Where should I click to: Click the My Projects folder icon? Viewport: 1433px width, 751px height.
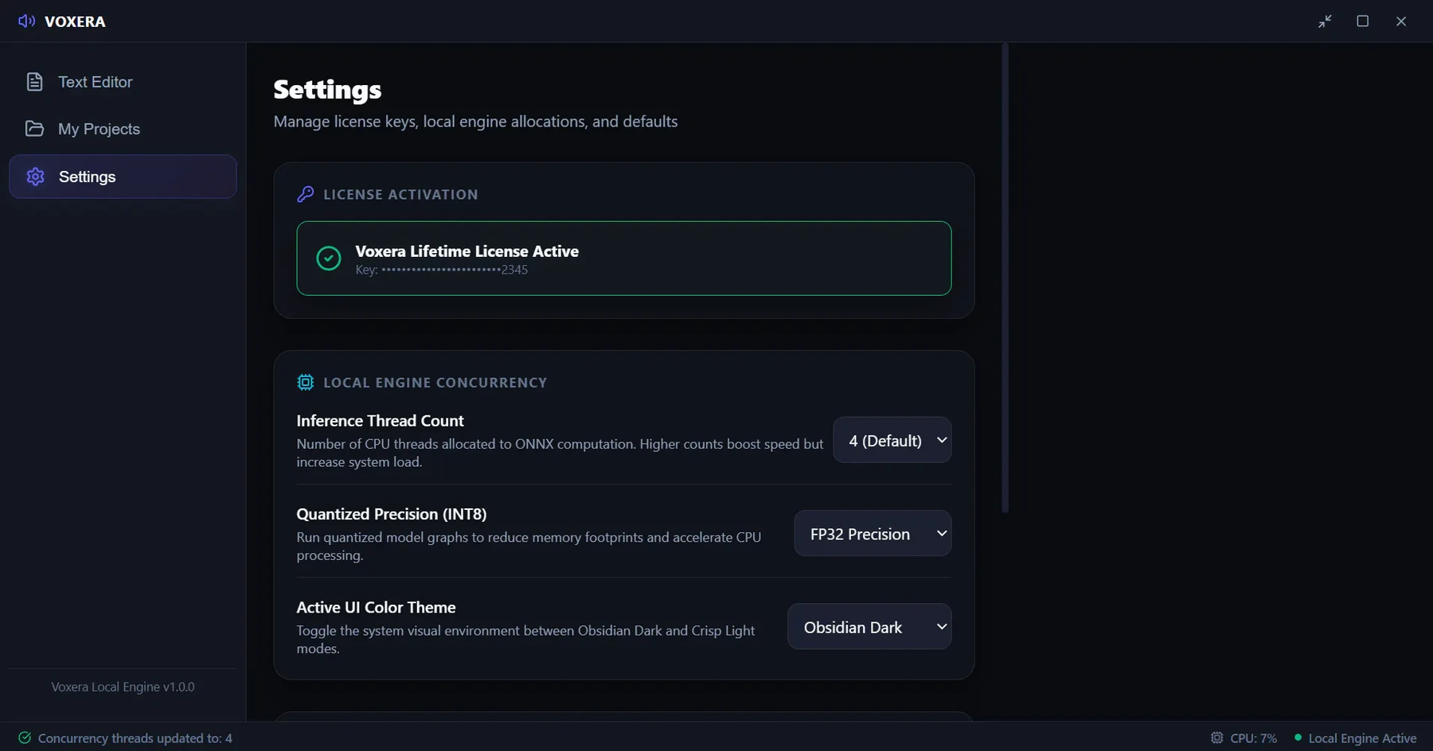(34, 129)
